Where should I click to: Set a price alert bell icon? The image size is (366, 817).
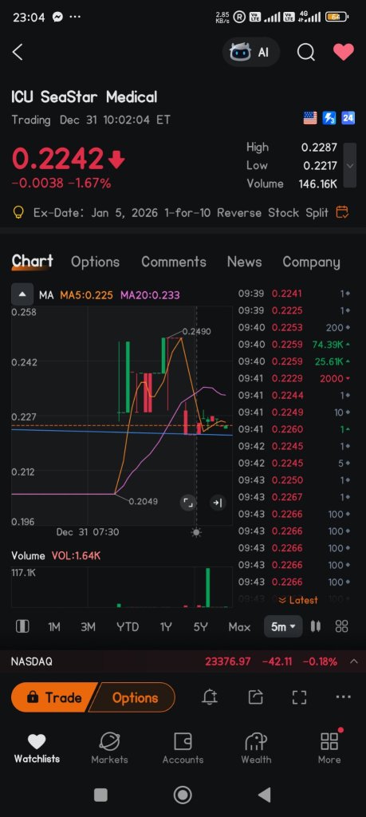pyautogui.click(x=210, y=697)
